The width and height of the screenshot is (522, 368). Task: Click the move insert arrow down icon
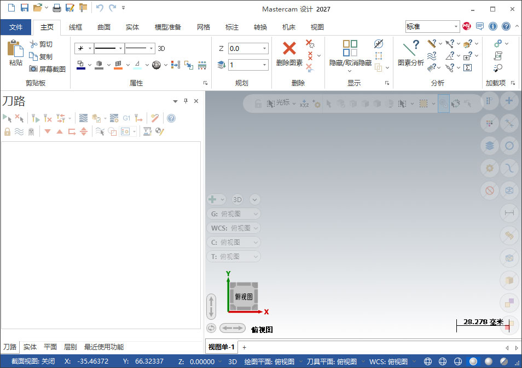(48, 131)
